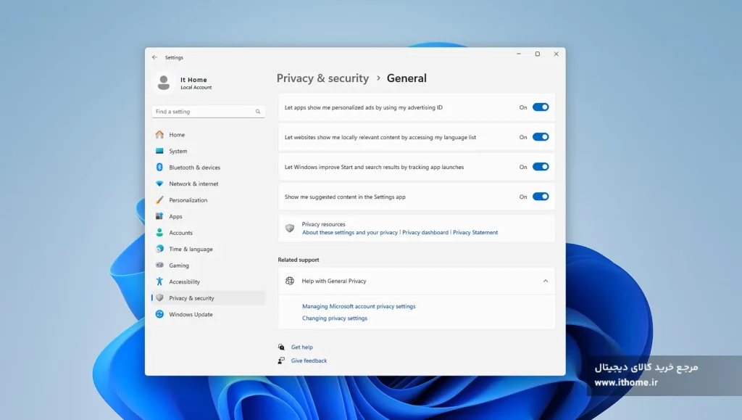The width and height of the screenshot is (742, 420).
Task: Click the Related support heading
Action: tap(299, 260)
